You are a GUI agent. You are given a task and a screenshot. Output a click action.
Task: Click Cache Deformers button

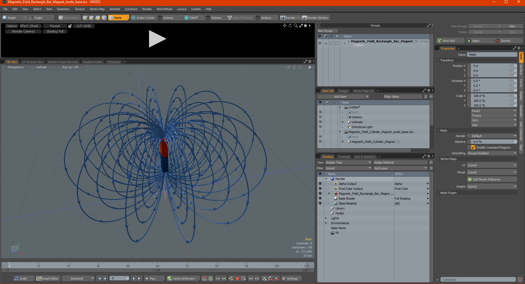click(x=183, y=279)
